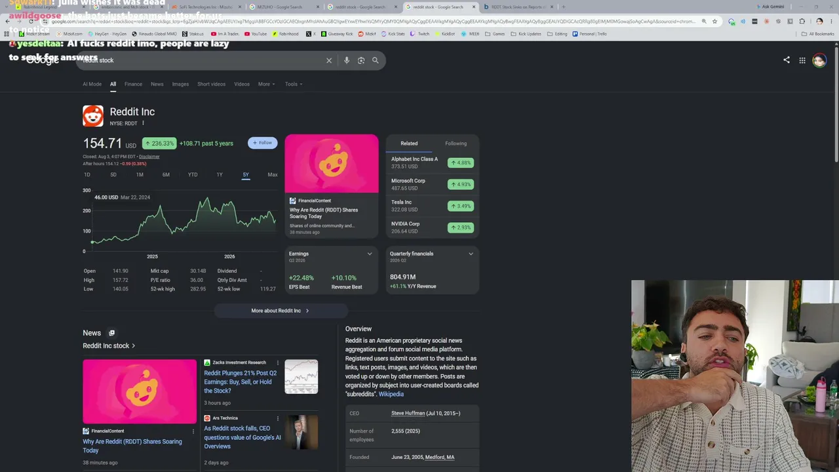Open Google Lens image search icon
This screenshot has height=472, width=839.
361,60
